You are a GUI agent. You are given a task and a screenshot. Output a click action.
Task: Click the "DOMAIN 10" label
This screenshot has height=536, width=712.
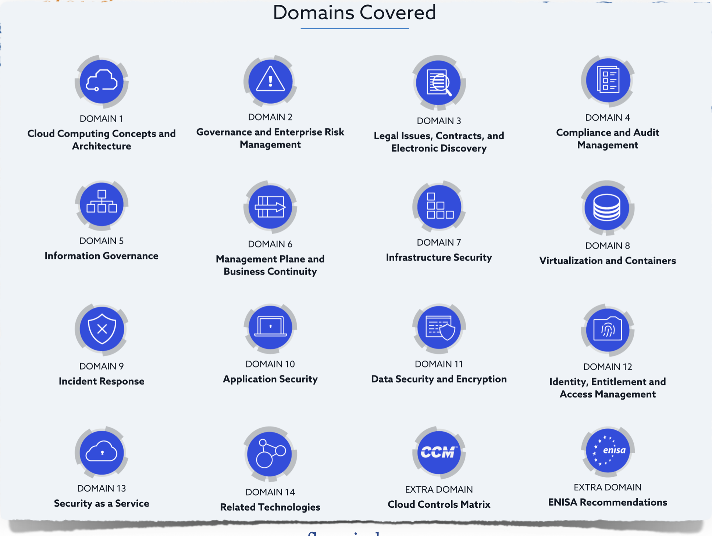pyautogui.click(x=270, y=364)
